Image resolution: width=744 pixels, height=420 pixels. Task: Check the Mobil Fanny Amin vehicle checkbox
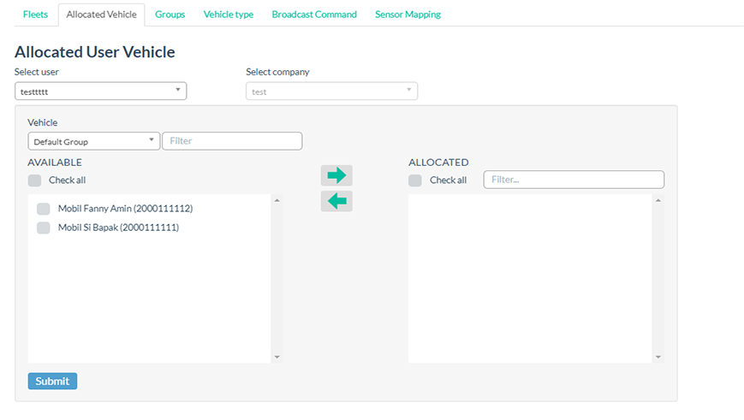click(x=44, y=209)
